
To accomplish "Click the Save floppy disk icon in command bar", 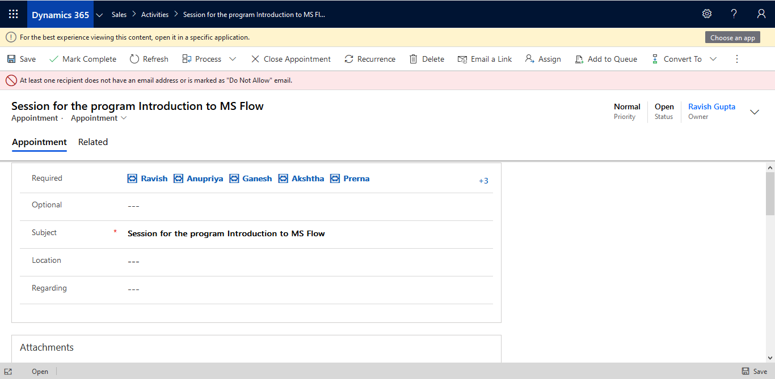I will [11, 59].
